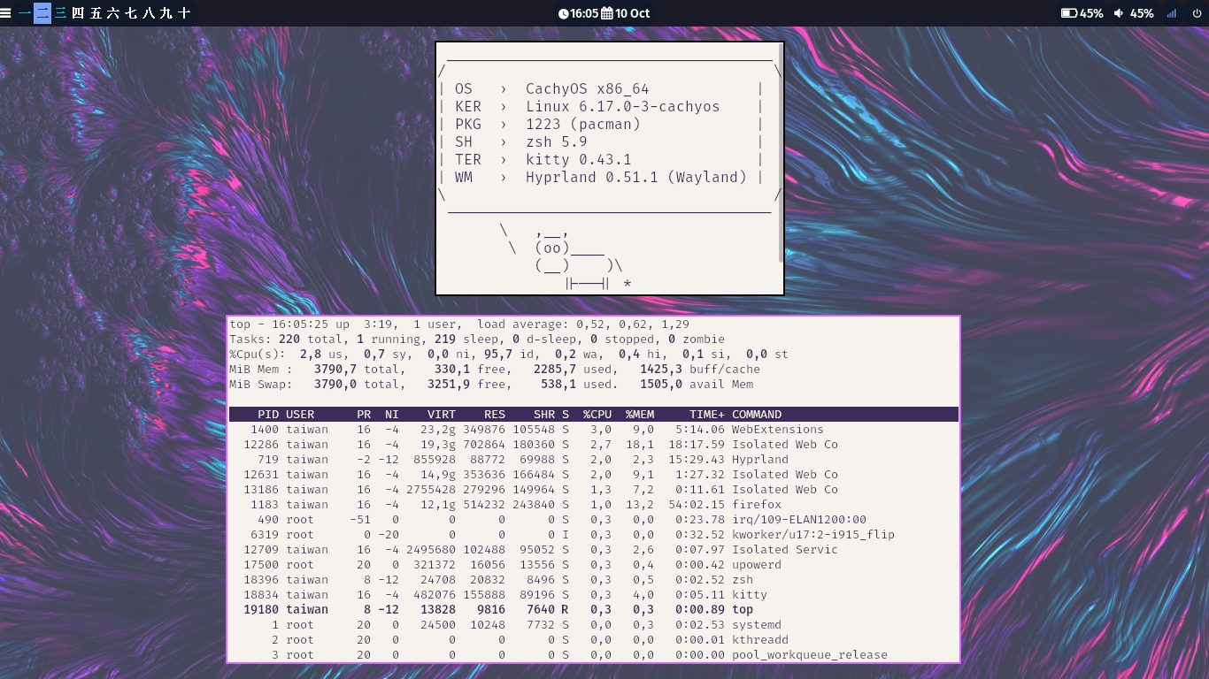Image resolution: width=1209 pixels, height=679 pixels.
Task: Click the %CPU column header in top
Action: click(x=597, y=415)
